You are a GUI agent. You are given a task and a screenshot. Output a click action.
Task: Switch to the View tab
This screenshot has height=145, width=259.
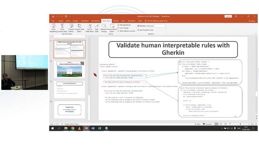tap(123, 21)
